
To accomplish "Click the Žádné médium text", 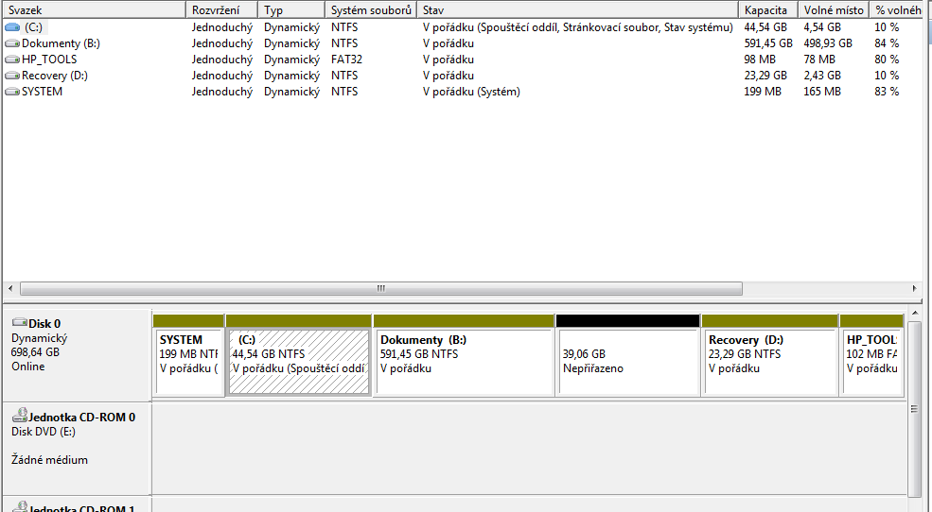I will pyautogui.click(x=49, y=460).
